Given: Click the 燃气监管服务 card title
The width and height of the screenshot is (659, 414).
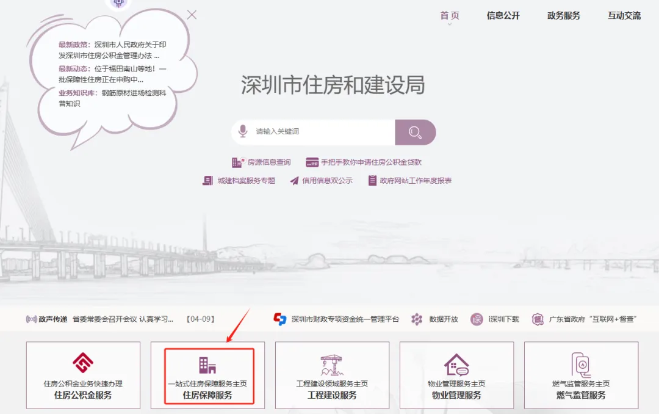Looking at the screenshot, I should (581, 395).
